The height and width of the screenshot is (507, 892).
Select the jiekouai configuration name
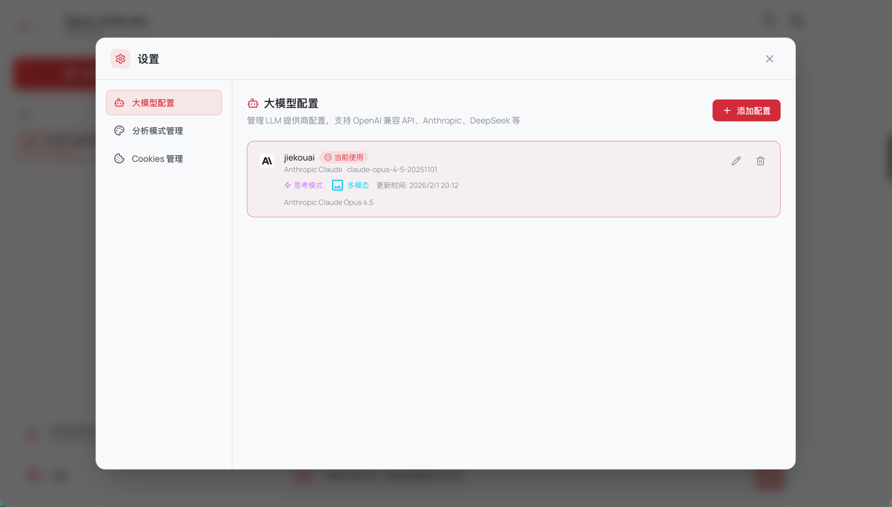click(x=299, y=157)
